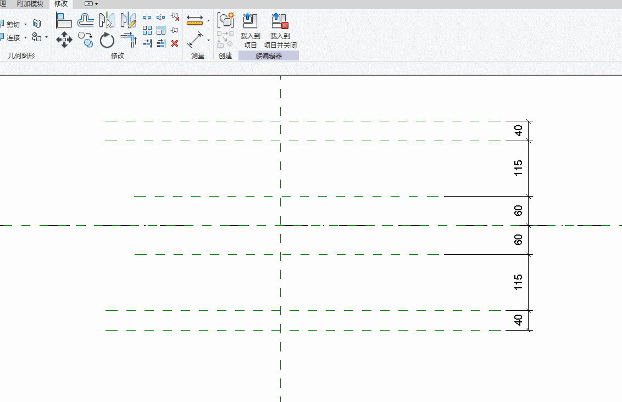Image resolution: width=622 pixels, height=402 pixels.
Task: Use Trim/Extend to Corner tool
Action: tap(128, 40)
